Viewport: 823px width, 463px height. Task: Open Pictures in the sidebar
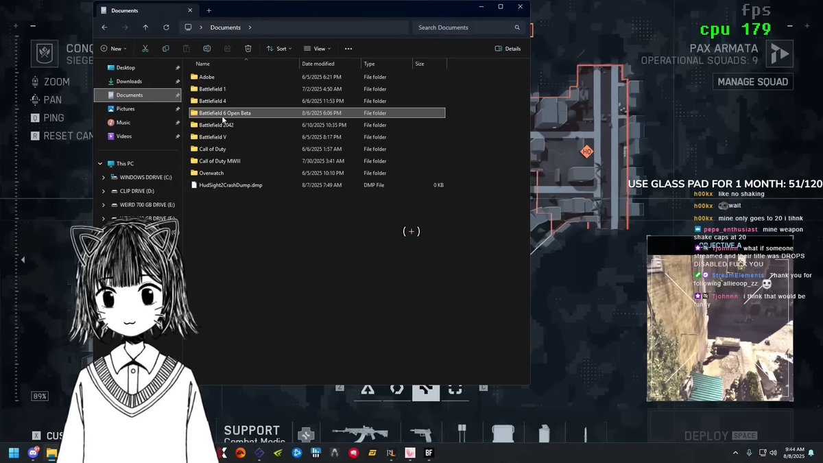126,108
